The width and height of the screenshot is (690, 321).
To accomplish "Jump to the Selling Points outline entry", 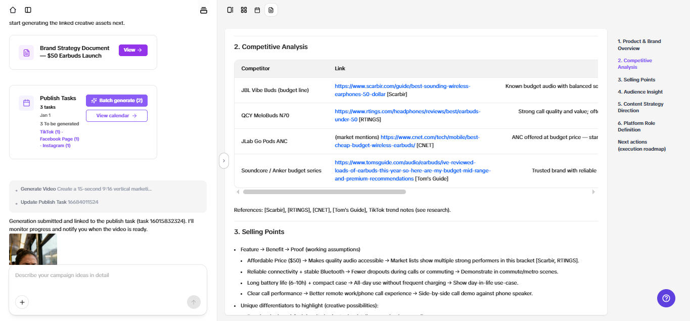I will click(x=636, y=79).
